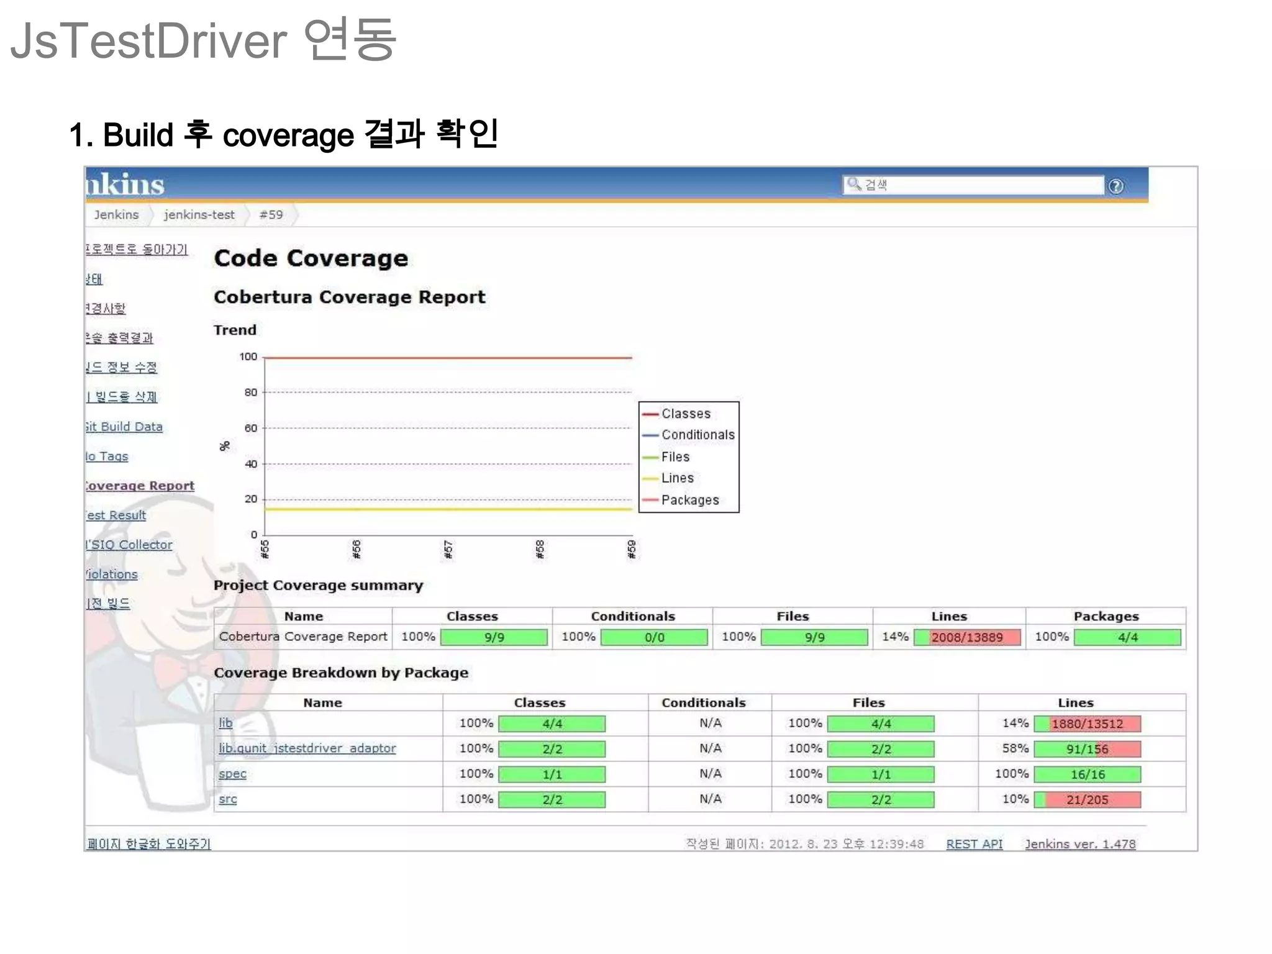Image resolution: width=1272 pixels, height=954 pixels.
Task: Open lib.qunit_jstestdriver_adaptor package link
Action: [307, 748]
